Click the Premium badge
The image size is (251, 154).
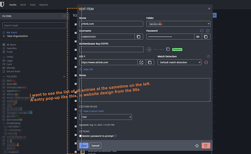pos(177,49)
